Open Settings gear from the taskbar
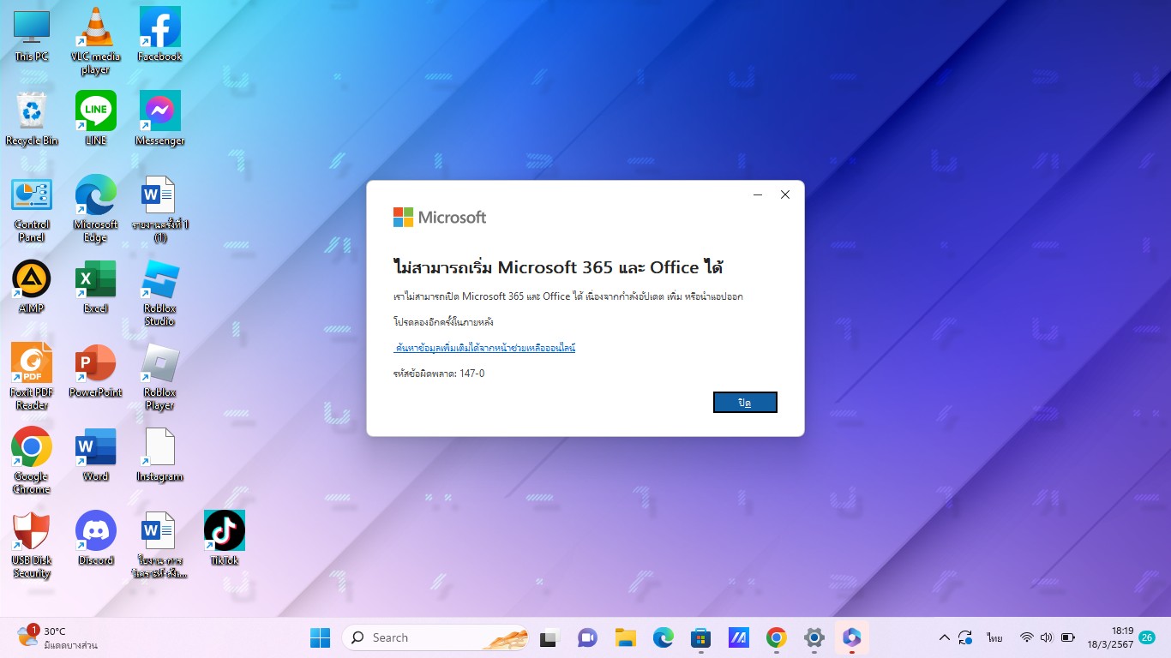Image resolution: width=1171 pixels, height=658 pixels. [814, 637]
